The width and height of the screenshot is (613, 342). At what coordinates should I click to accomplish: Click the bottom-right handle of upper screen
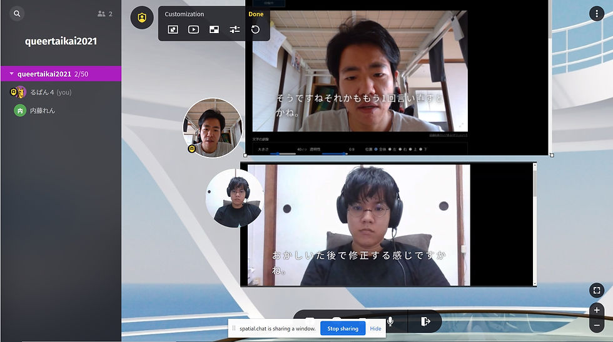(552, 155)
